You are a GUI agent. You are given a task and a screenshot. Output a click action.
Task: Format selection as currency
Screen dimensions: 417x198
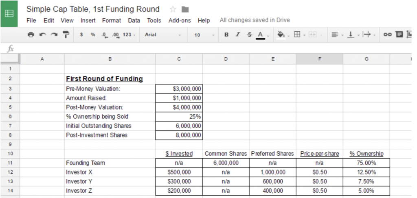(x=82, y=35)
